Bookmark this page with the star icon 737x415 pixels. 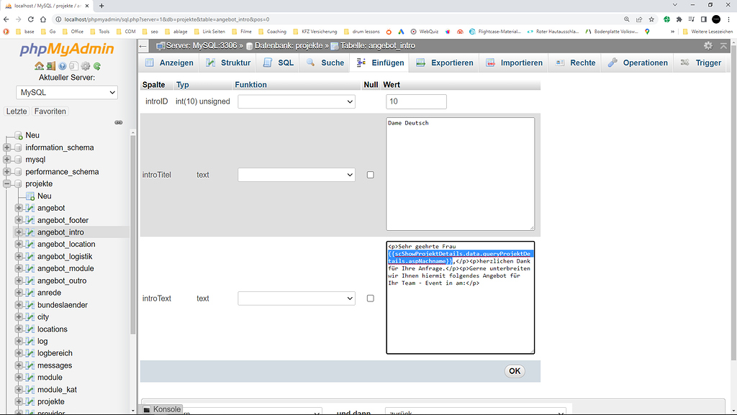point(651,19)
